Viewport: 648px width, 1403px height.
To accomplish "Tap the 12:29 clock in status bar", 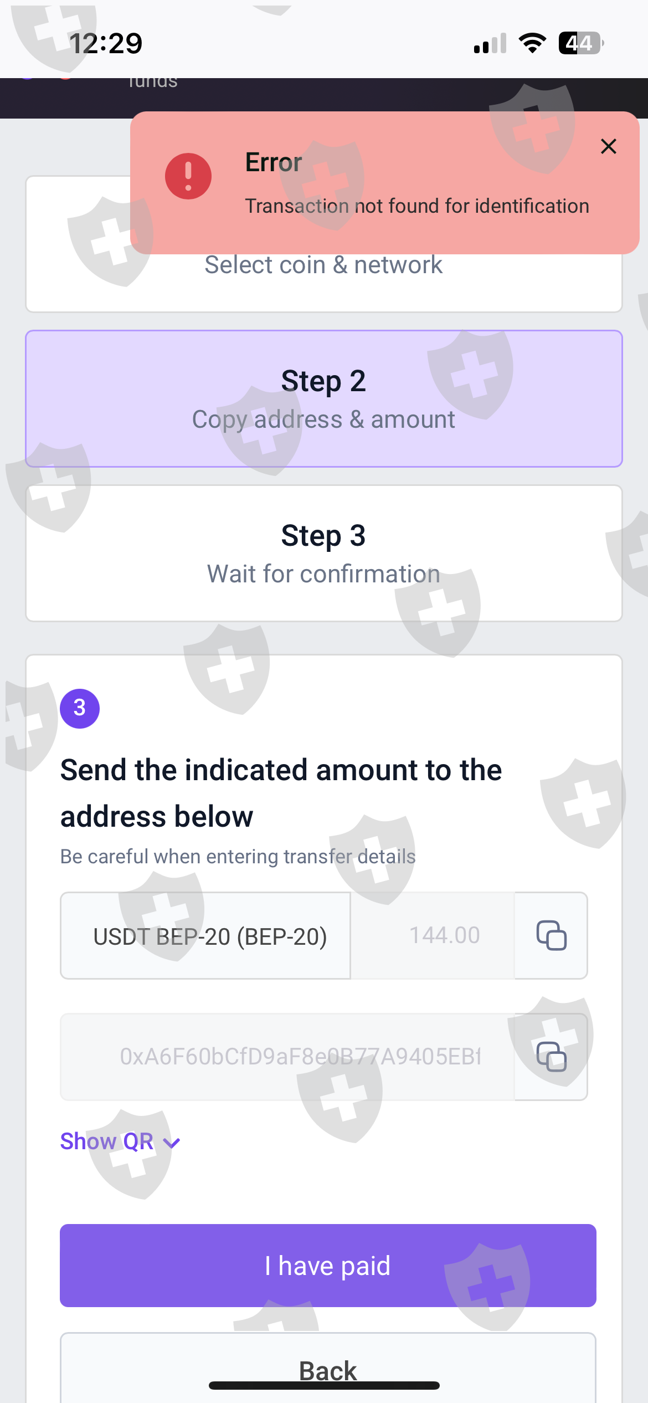I will (x=106, y=43).
